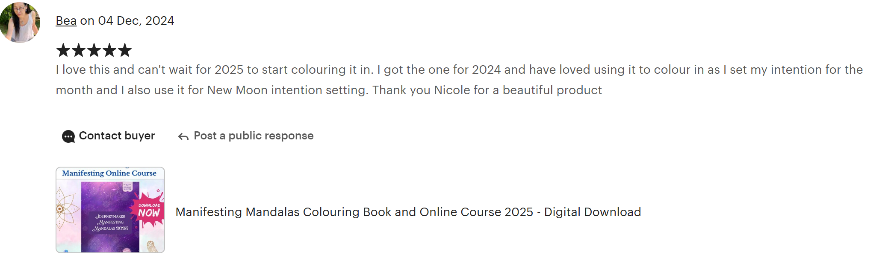Click the fifth star of the review
885x269 pixels.
[125, 50]
